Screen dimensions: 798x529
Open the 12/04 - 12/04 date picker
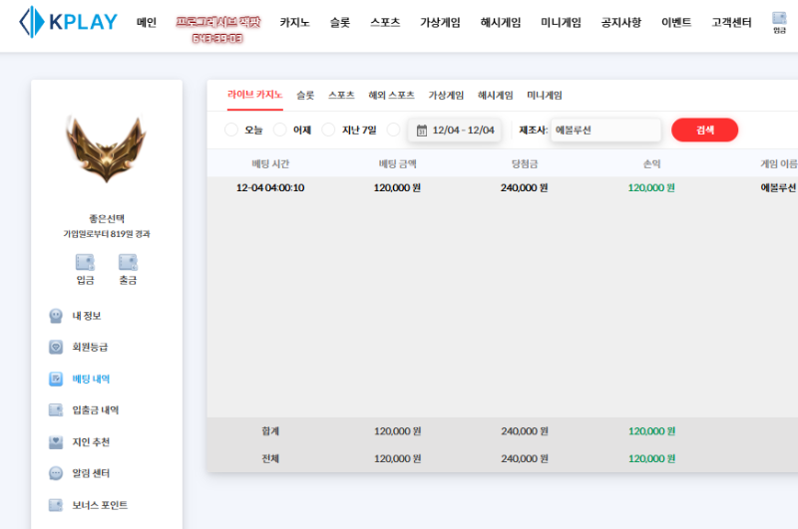tap(455, 131)
